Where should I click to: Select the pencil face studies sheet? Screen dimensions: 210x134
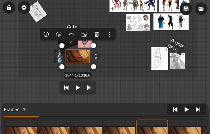coord(138,22)
